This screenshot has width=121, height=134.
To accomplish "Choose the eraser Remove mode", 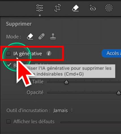I will pyautogui.click(x=30, y=37).
